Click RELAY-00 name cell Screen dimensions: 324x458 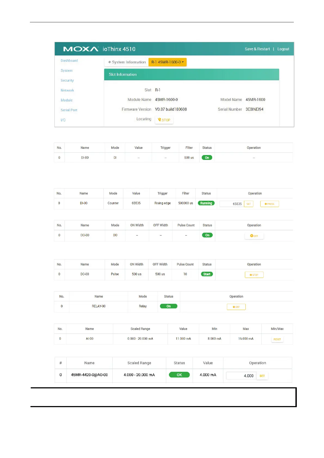point(99,306)
